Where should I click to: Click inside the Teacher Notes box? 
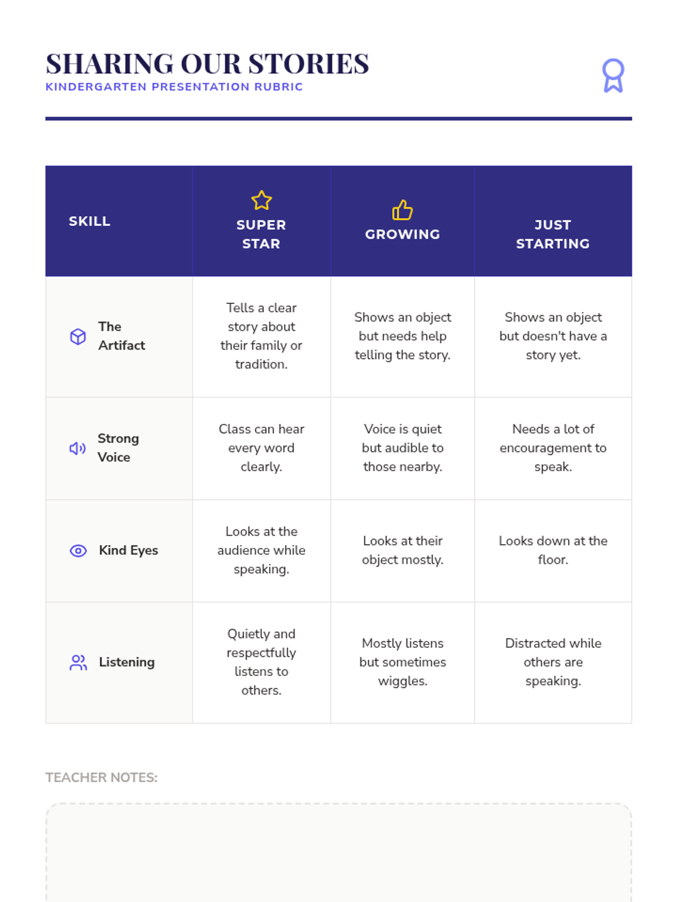click(338, 851)
